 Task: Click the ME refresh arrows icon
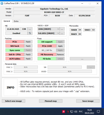point(30,33)
